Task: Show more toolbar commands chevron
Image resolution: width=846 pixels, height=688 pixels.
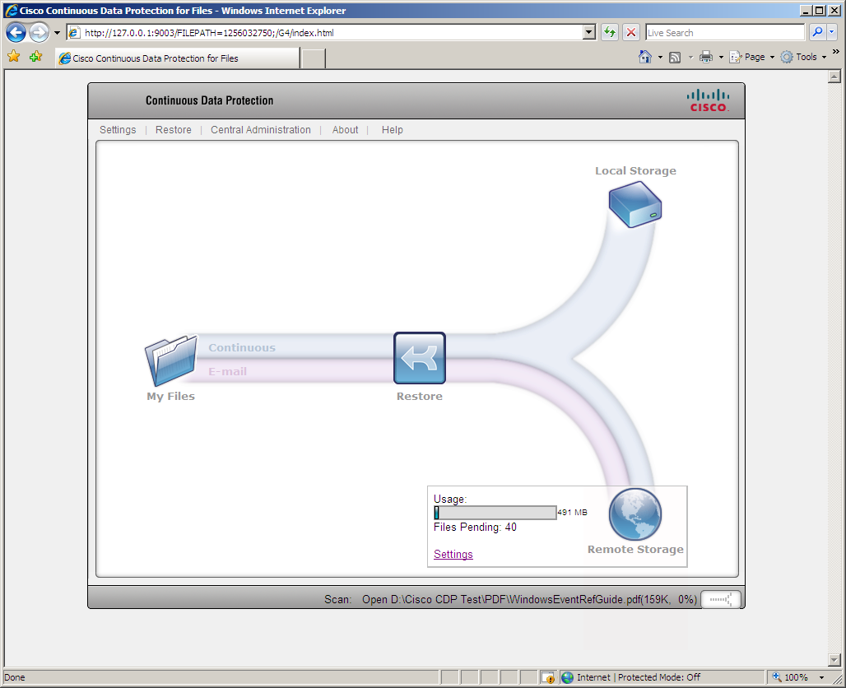Action: 836,52
